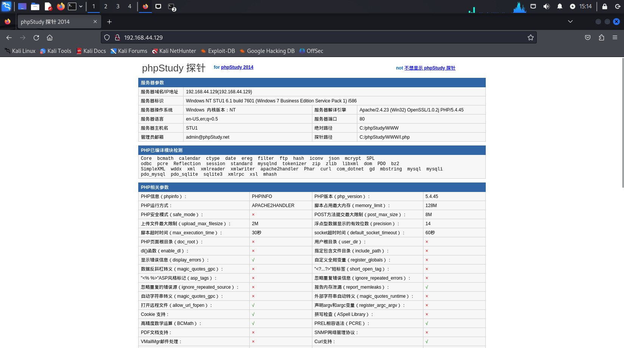Click the PHPINFO link in table

(262, 196)
